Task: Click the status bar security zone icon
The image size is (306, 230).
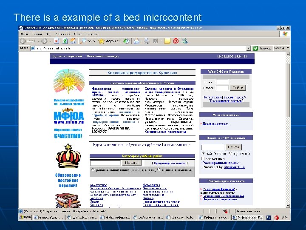Action: [x=225, y=211]
